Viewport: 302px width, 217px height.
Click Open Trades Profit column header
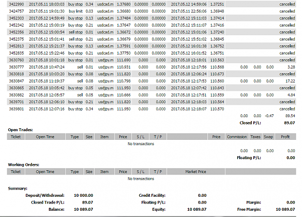tap(285, 137)
